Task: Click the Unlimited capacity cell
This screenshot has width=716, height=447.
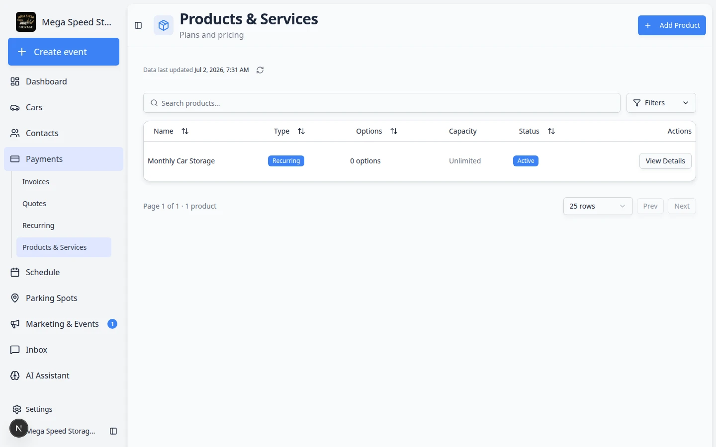Action: pyautogui.click(x=465, y=161)
